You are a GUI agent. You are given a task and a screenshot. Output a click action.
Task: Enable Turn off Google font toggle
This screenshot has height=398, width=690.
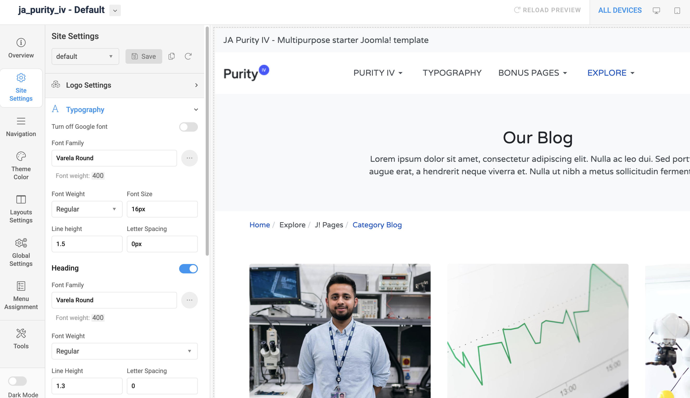[x=188, y=127]
